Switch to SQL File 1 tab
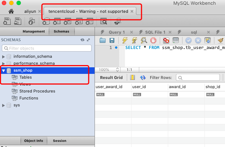Image resolution: width=225 pixels, height=147 pixels. pos(155,32)
